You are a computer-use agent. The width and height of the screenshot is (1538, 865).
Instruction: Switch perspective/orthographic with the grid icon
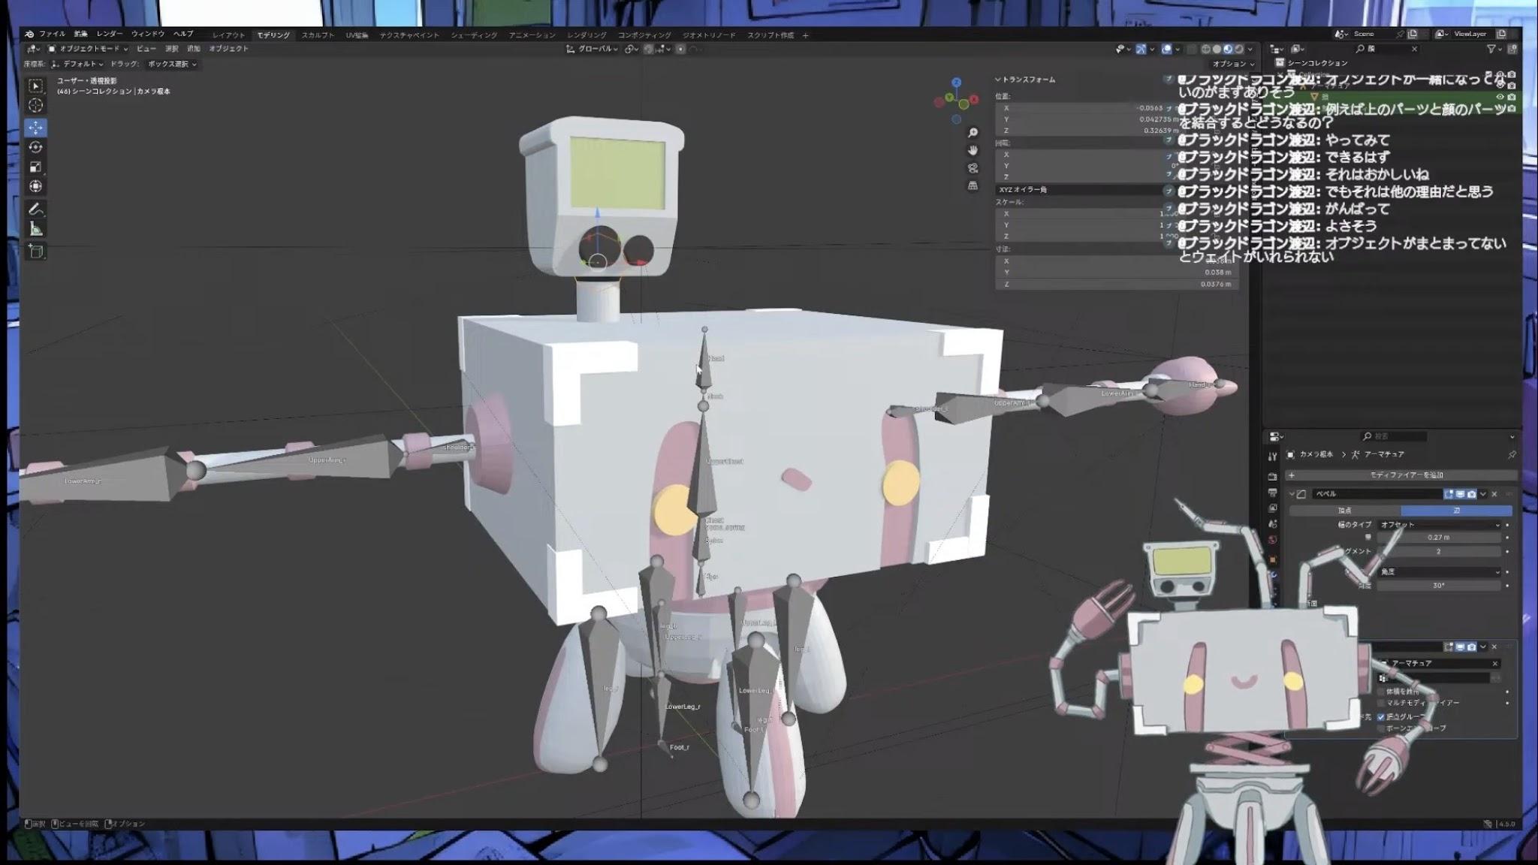coord(973,185)
